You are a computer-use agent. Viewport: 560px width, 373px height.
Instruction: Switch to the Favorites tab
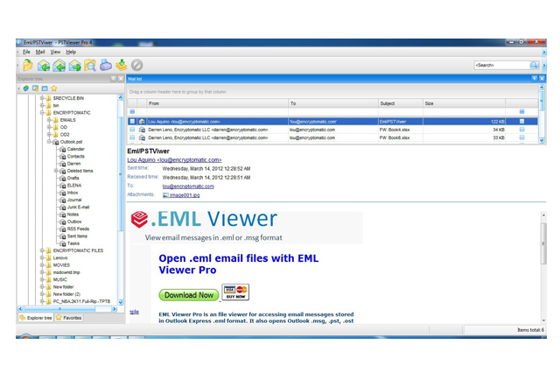pos(69,318)
